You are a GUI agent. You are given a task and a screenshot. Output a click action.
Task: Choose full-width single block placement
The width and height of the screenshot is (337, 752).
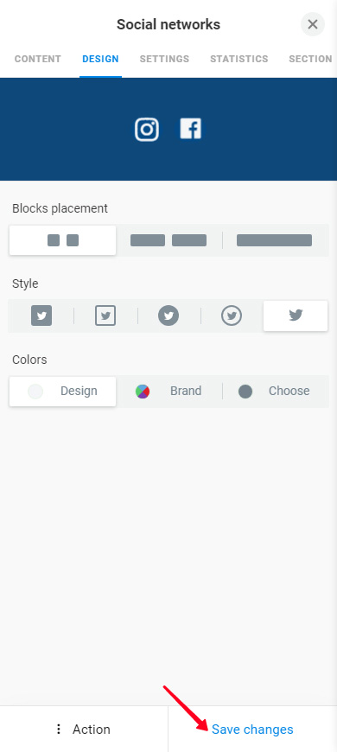[x=275, y=240]
